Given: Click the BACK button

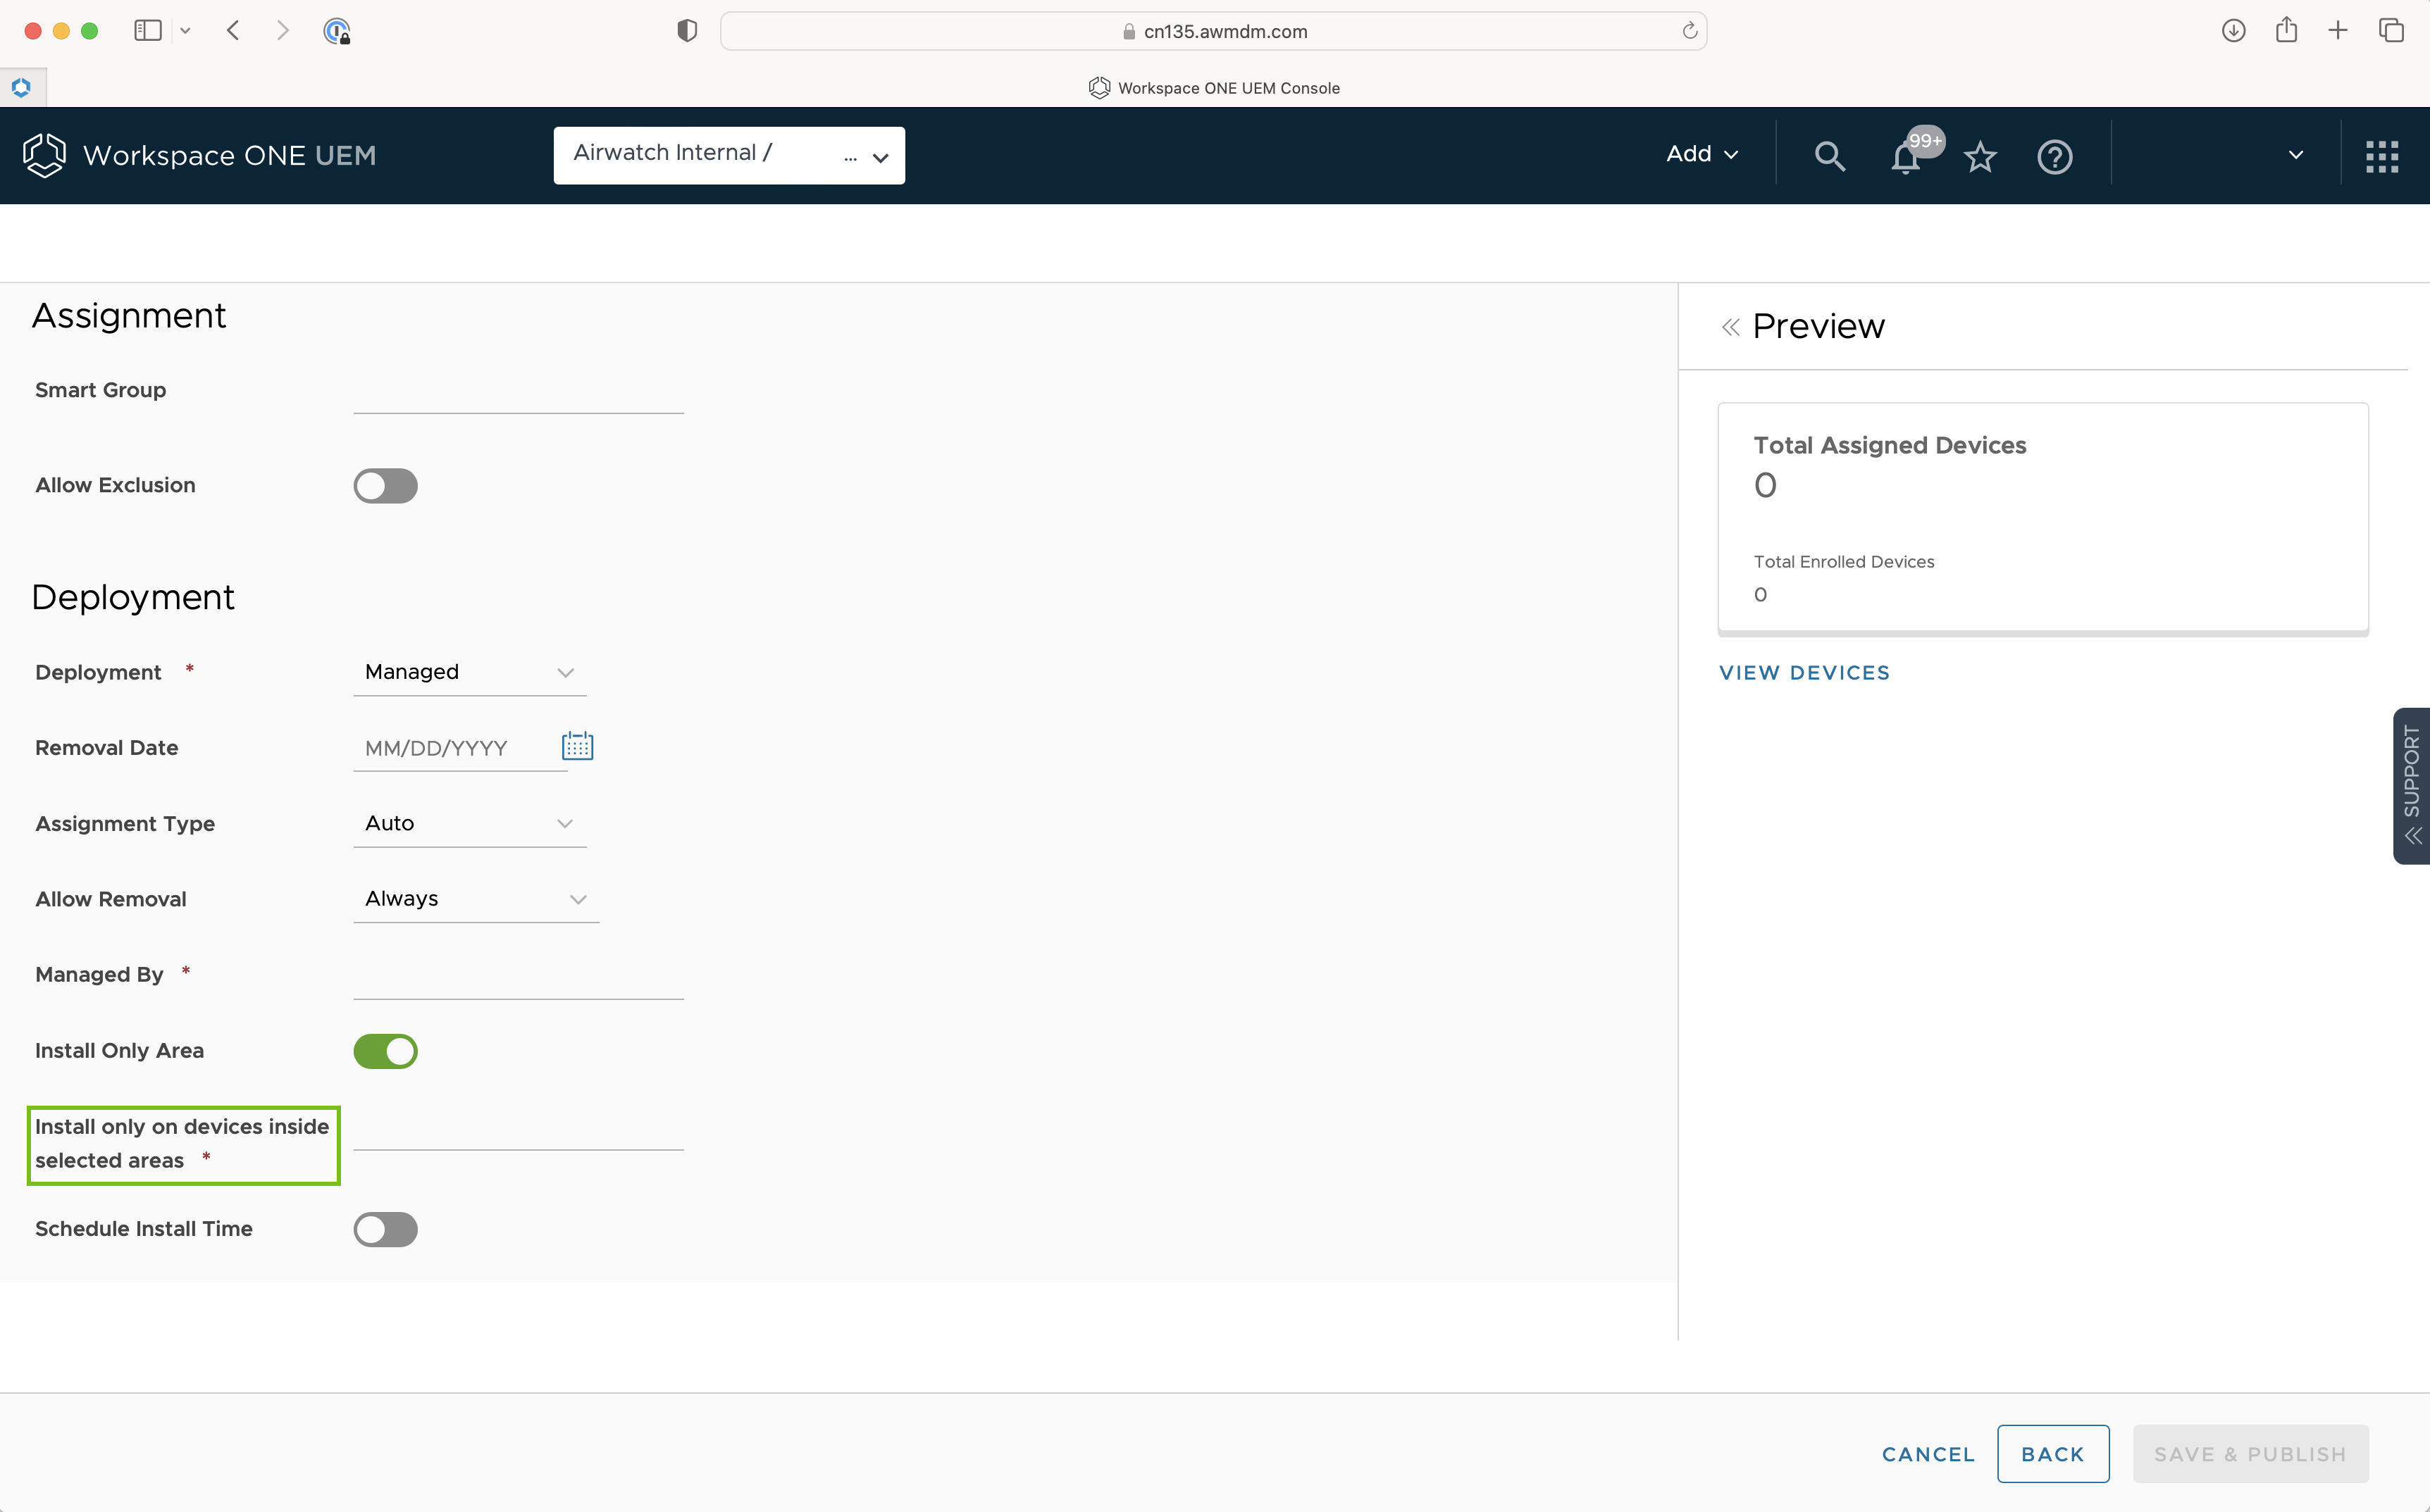Looking at the screenshot, I should pyautogui.click(x=2053, y=1454).
